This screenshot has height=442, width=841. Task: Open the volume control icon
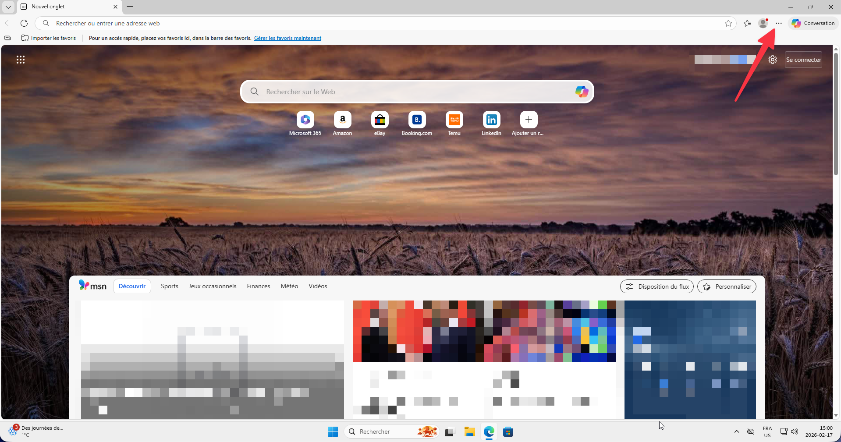coord(795,432)
